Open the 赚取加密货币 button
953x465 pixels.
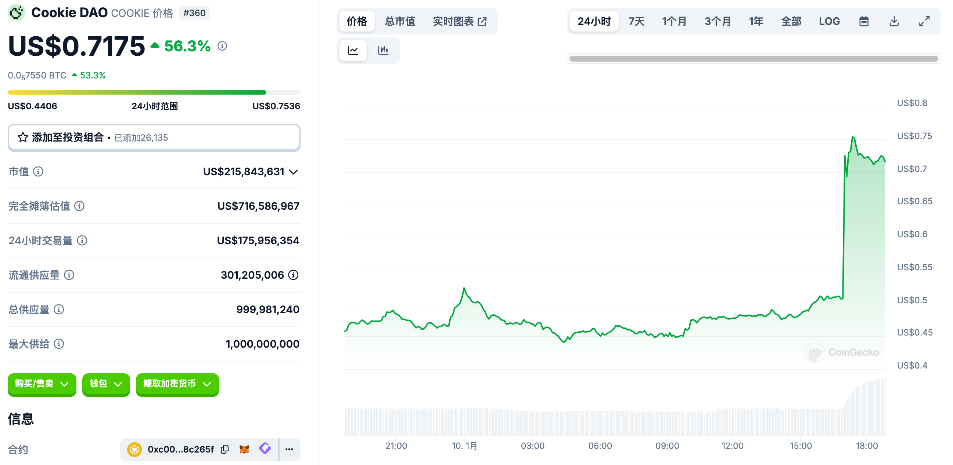click(x=177, y=384)
